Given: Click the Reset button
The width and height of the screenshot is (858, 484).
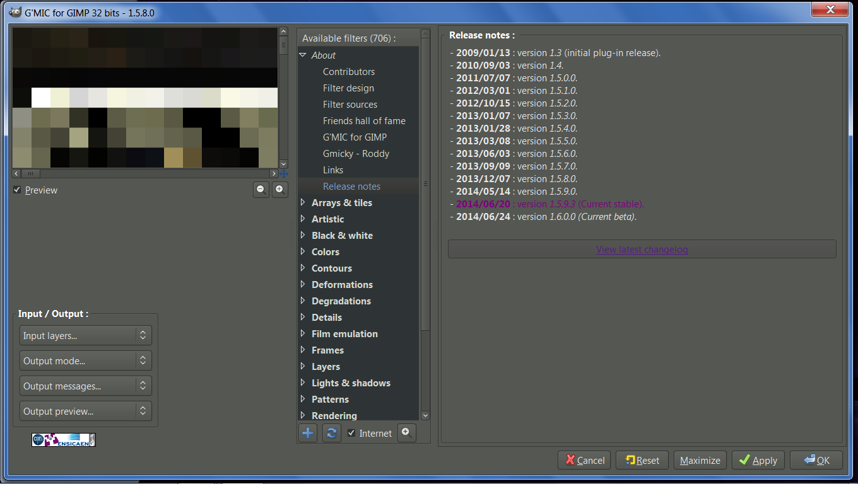Looking at the screenshot, I should 642,460.
